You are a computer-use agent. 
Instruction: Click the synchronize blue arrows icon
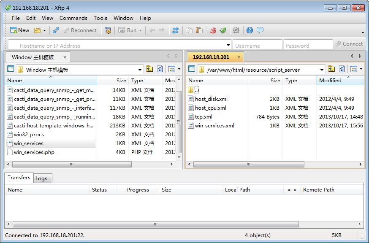[175, 30]
